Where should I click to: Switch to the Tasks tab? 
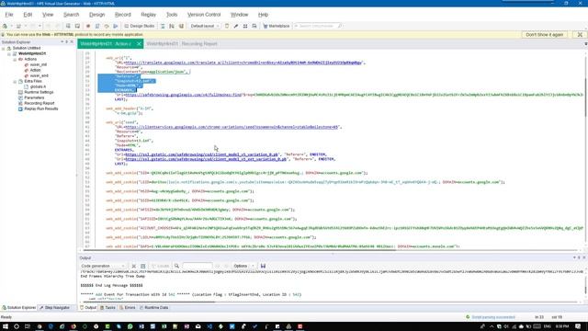107,308
